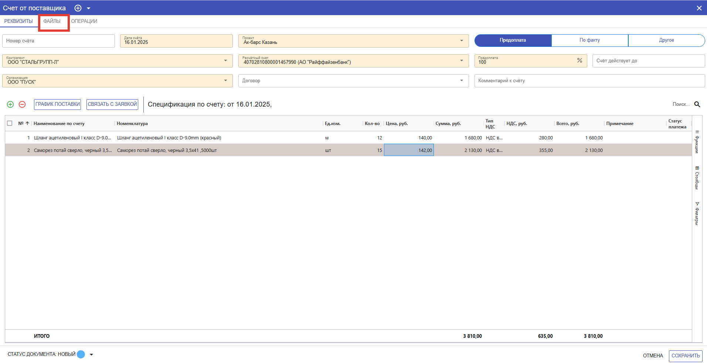This screenshot has height=364, width=707.
Task: Switch to the РЕКВИЗИТЫ tab
Action: pos(18,21)
